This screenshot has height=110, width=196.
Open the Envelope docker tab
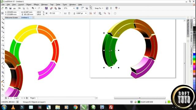point(191,37)
